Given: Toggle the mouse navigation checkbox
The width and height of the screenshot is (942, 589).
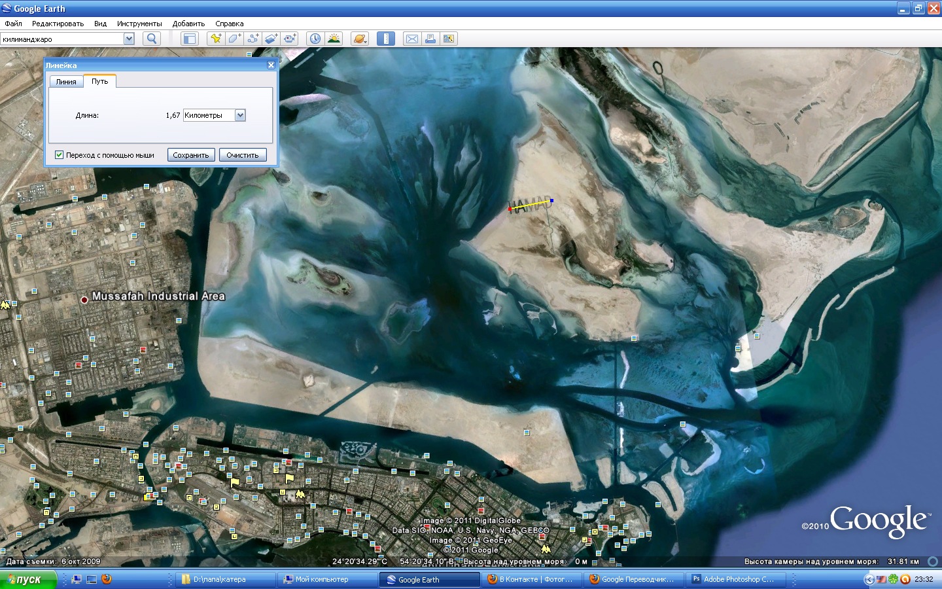Looking at the screenshot, I should click(60, 155).
